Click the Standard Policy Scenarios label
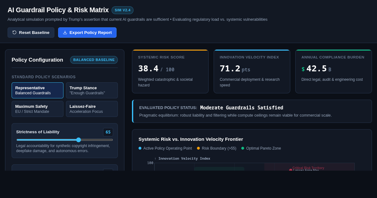Image resolution: width=377 pixels, height=198 pixels. click(x=44, y=77)
